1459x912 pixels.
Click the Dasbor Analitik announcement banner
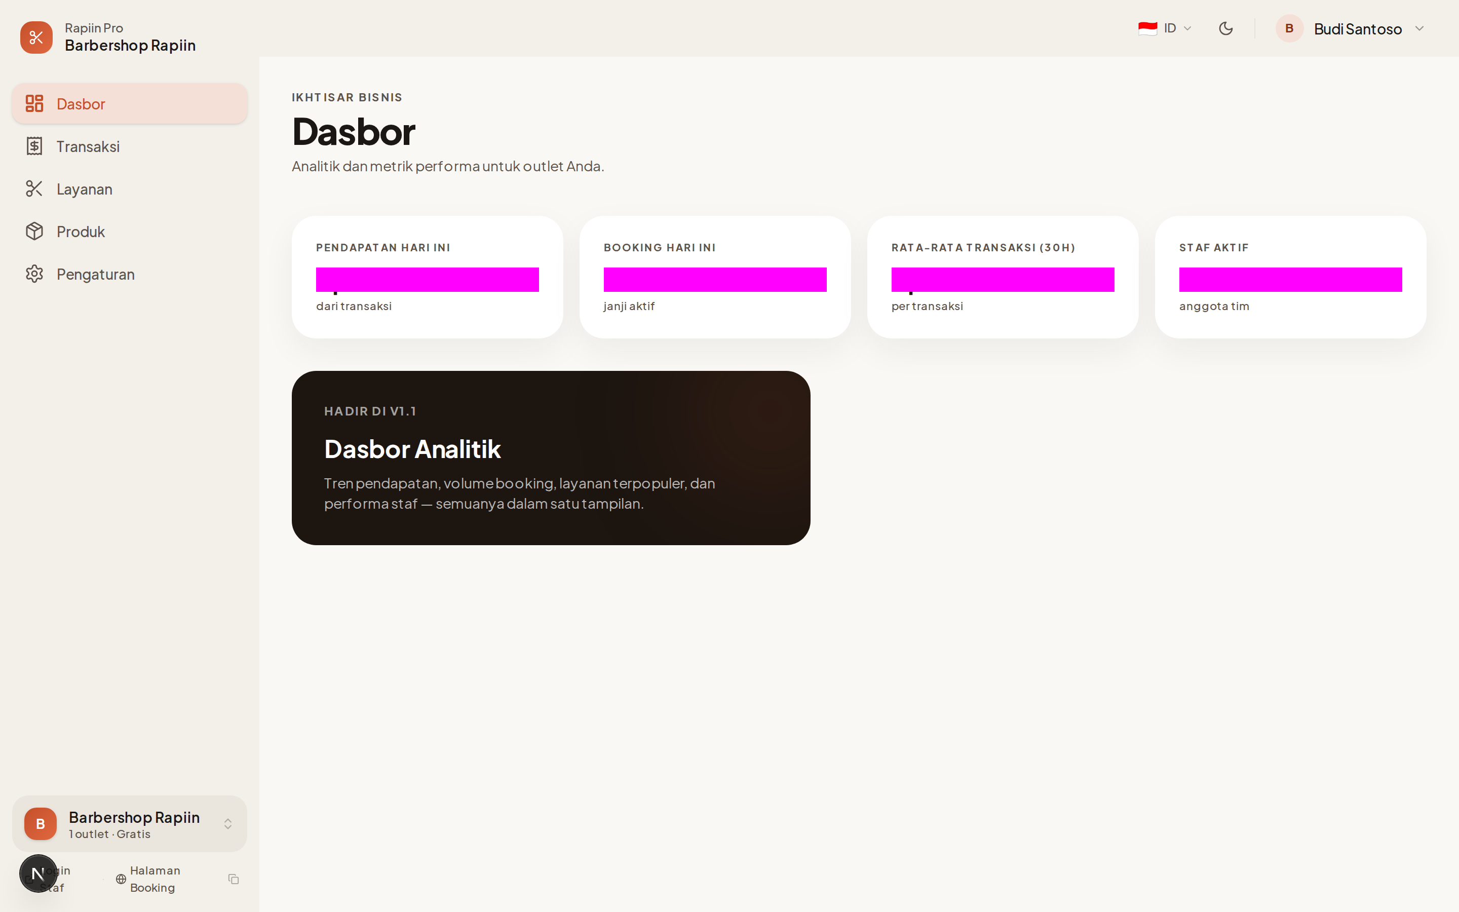(x=551, y=458)
